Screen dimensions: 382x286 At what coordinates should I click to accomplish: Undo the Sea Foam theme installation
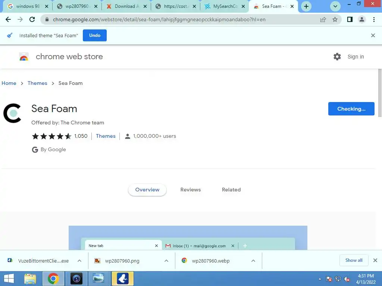pos(95,35)
